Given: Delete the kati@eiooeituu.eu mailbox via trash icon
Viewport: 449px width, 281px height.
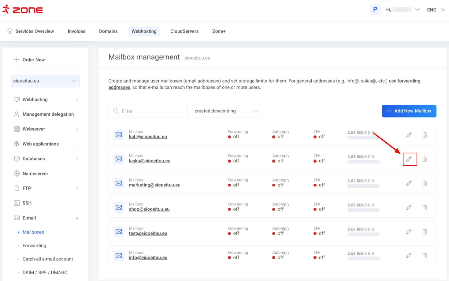Looking at the screenshot, I should pos(425,135).
